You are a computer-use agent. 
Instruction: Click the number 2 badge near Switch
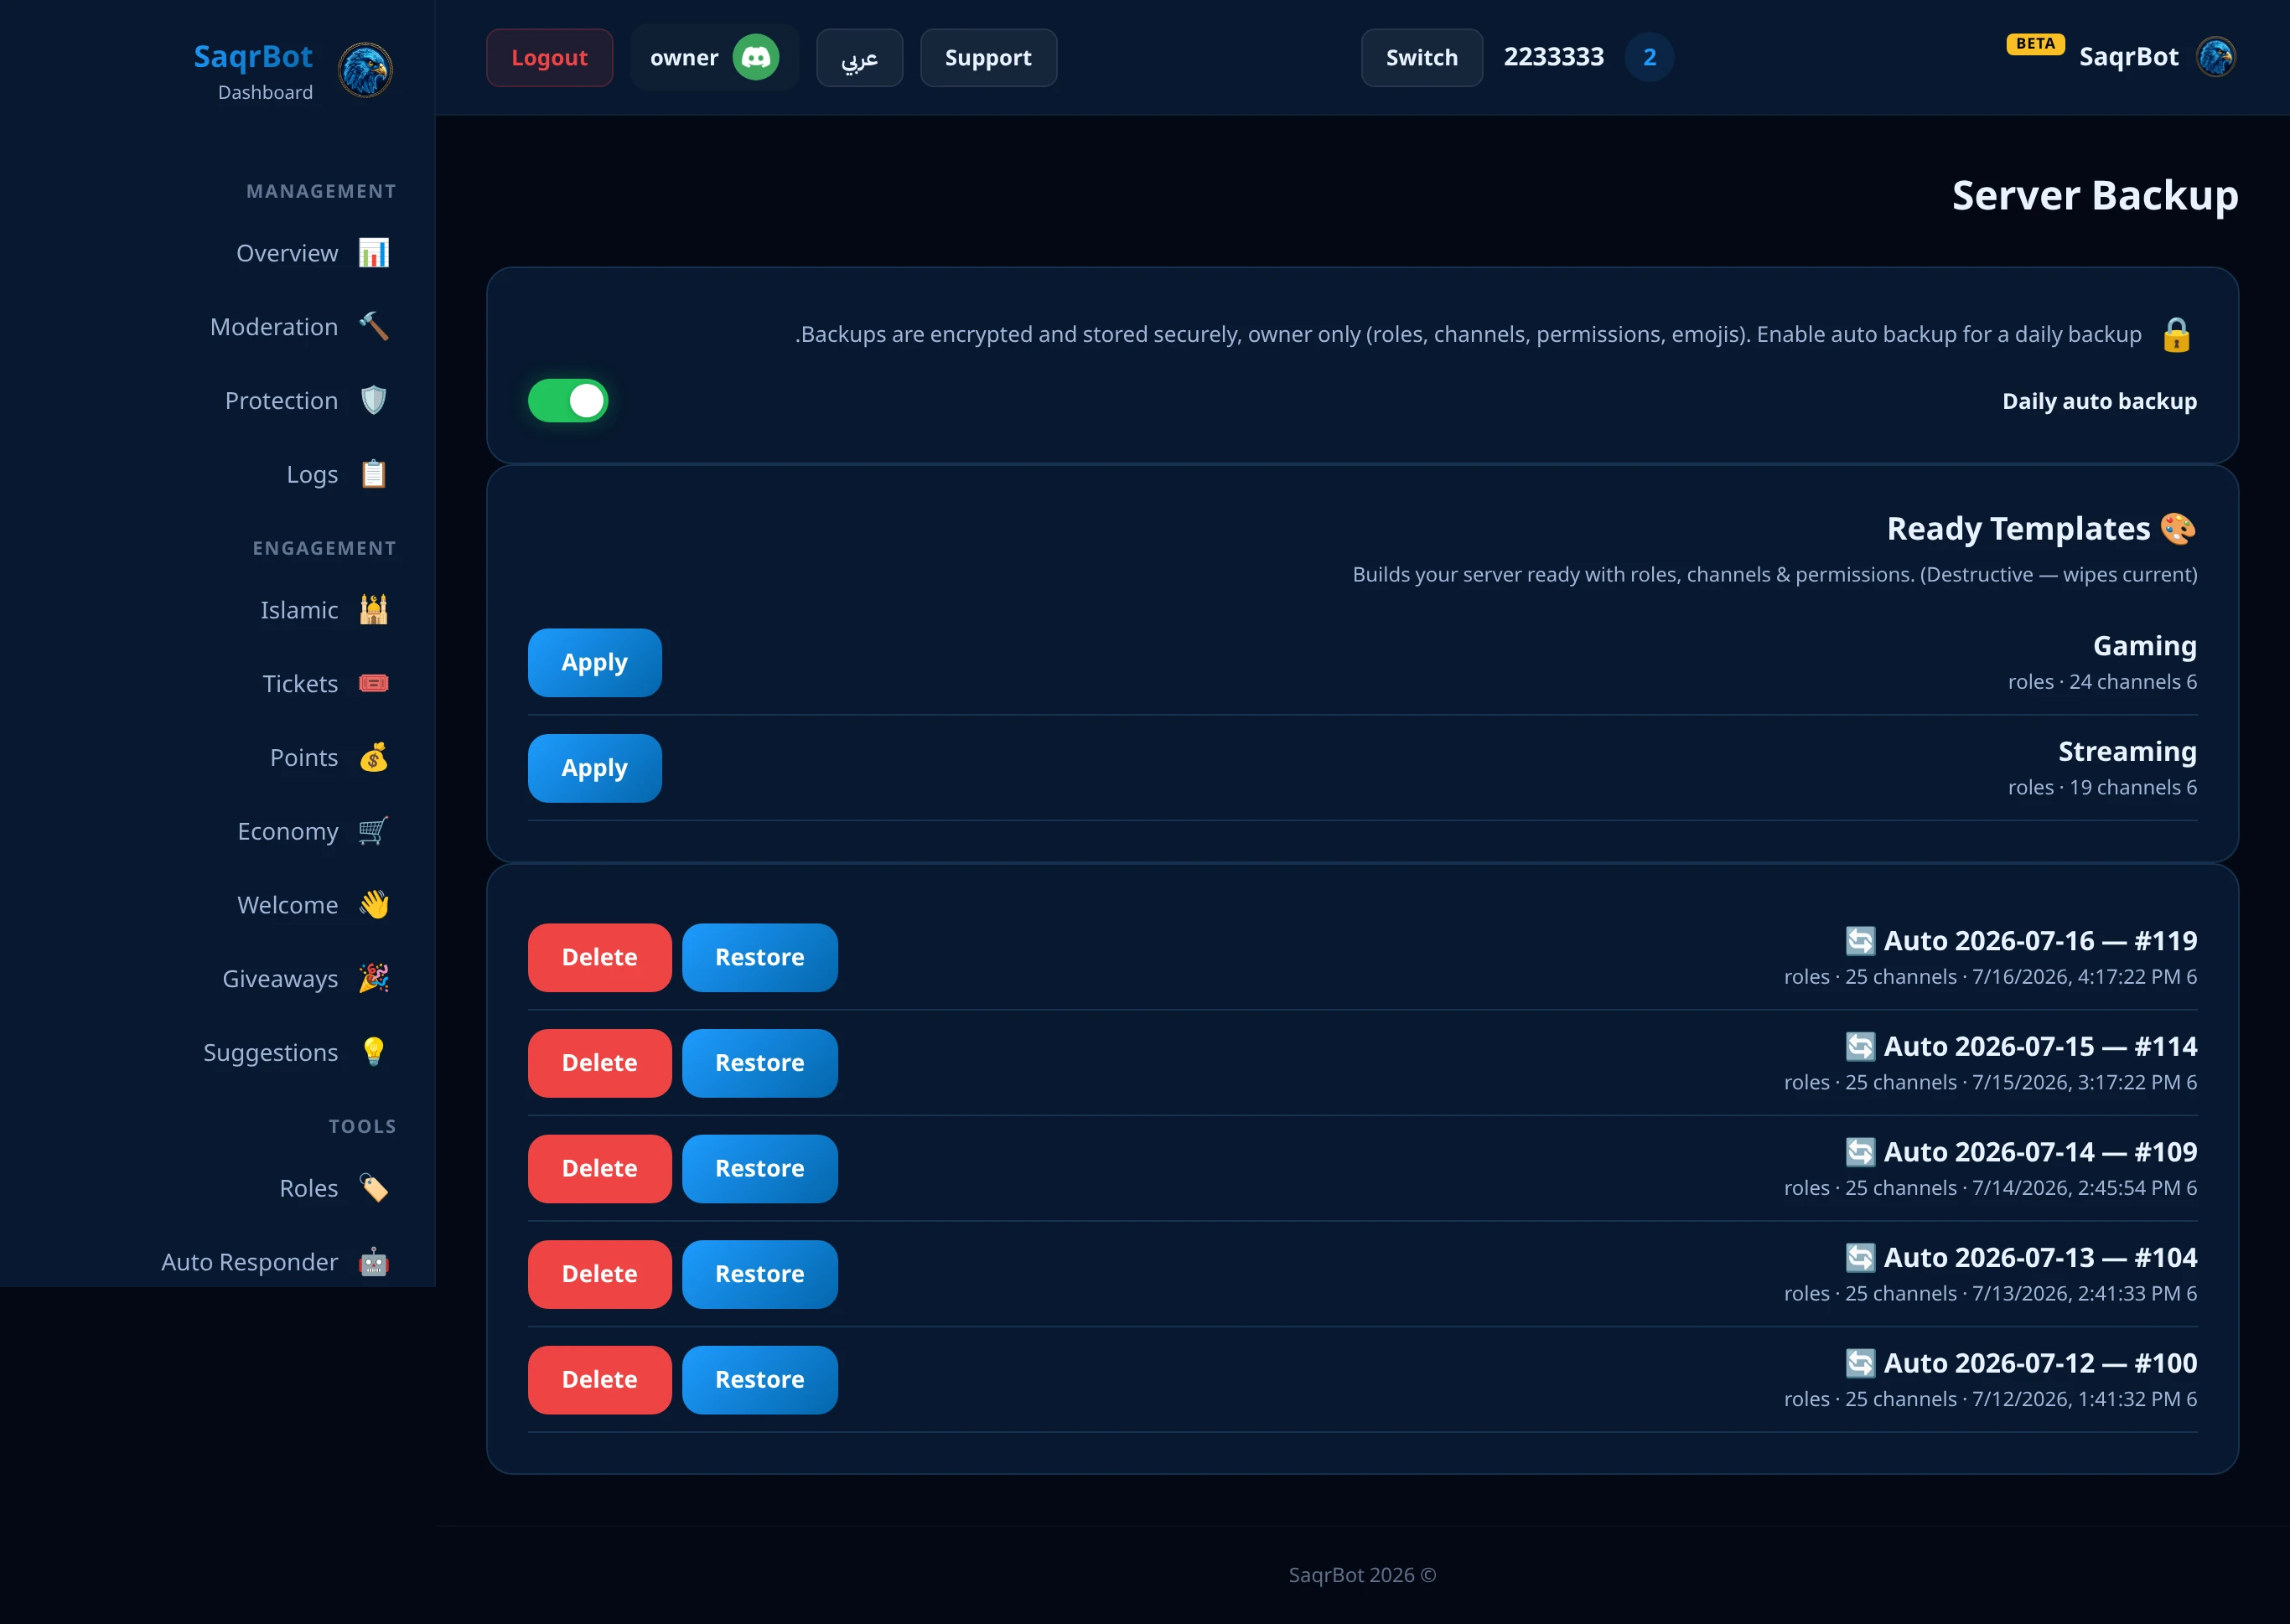1650,58
